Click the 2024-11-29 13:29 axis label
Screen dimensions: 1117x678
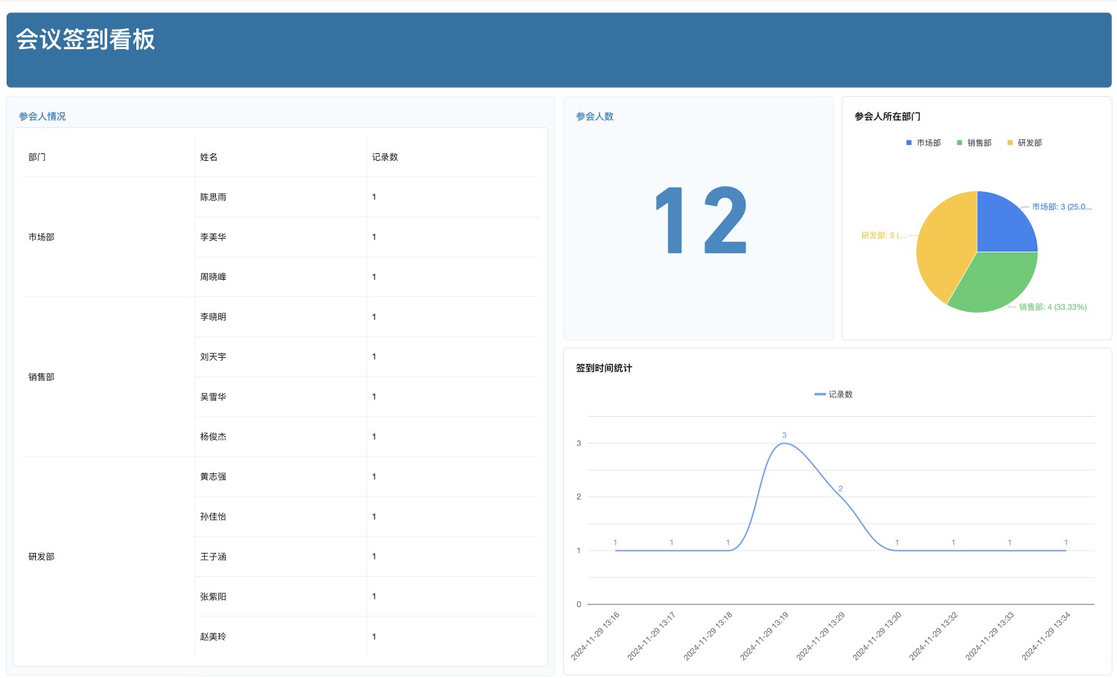821,636
